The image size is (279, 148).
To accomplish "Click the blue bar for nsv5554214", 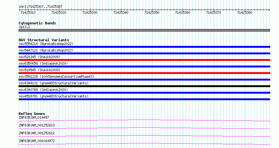I will (144, 47).
